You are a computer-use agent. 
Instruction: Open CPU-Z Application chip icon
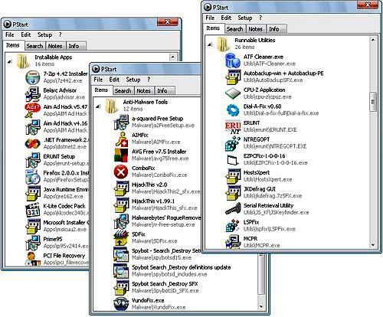click(233, 93)
